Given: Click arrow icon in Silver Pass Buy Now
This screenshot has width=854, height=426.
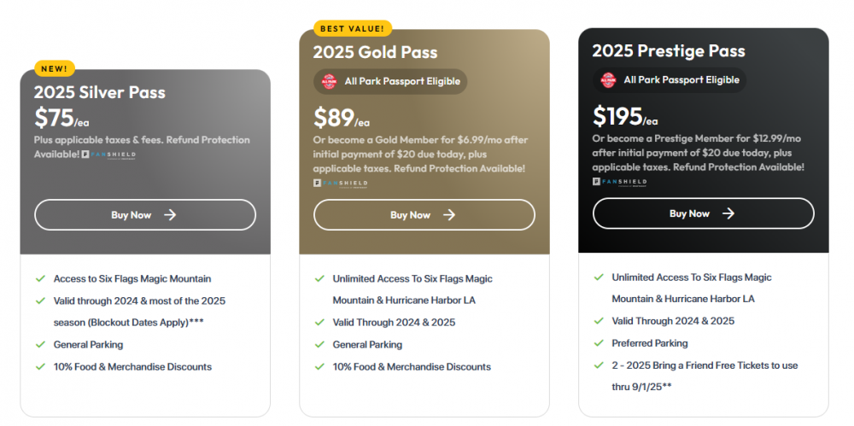Looking at the screenshot, I should [x=170, y=215].
